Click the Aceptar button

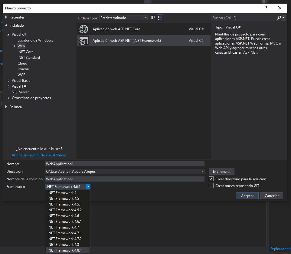tap(247, 196)
